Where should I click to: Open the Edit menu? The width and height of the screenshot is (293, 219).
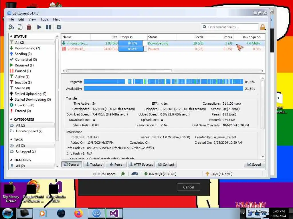coord(21,19)
